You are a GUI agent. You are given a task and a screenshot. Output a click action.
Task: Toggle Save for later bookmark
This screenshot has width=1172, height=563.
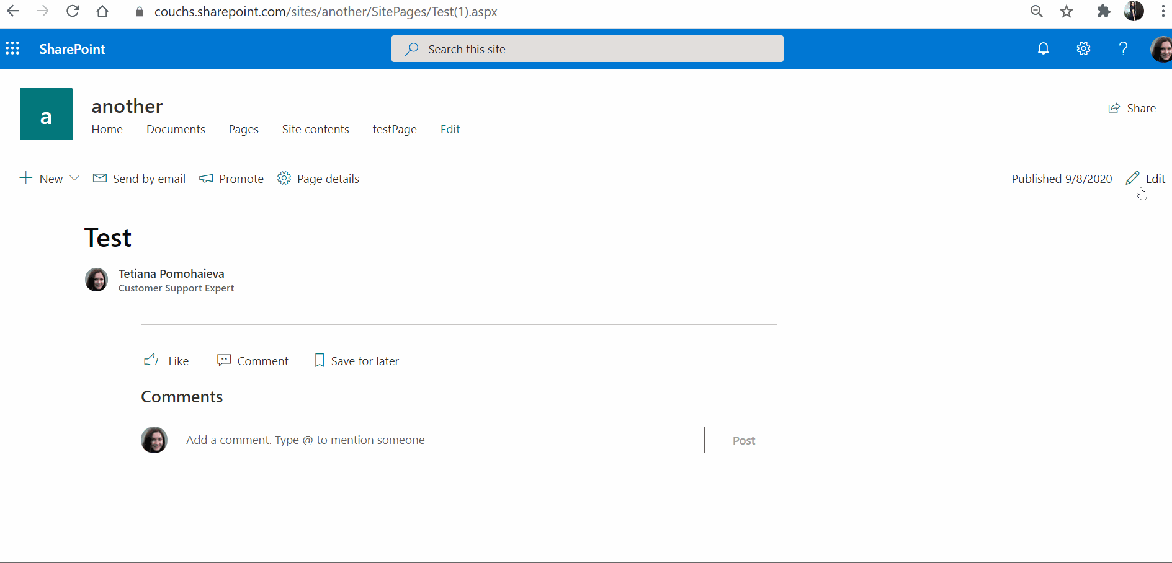click(357, 361)
